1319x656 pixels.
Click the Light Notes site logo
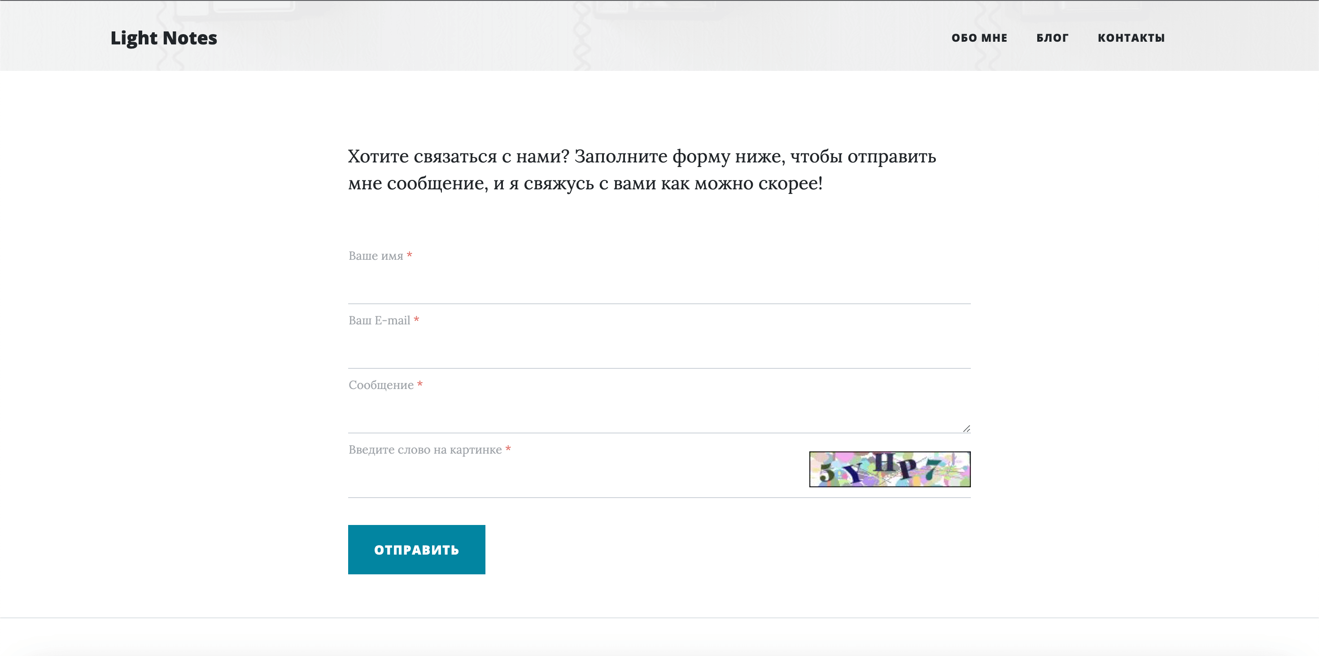164,38
